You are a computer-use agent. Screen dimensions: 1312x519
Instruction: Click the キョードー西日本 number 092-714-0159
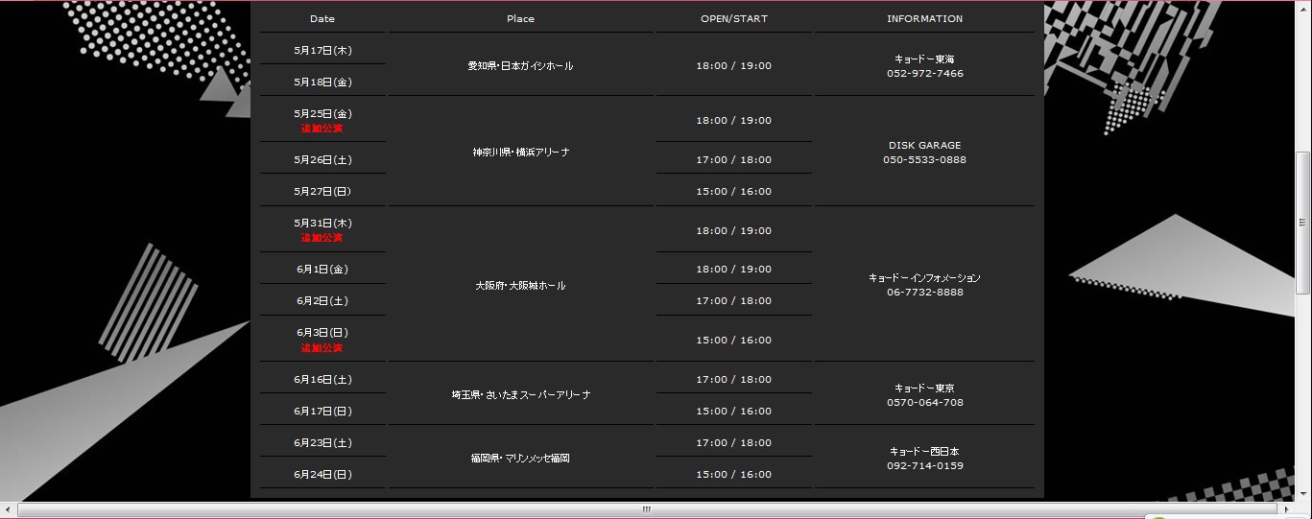tap(924, 466)
